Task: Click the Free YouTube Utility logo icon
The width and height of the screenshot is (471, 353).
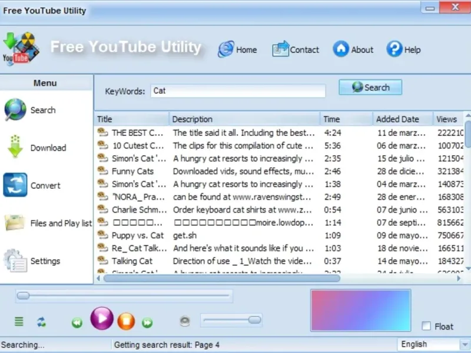Action: [21, 49]
